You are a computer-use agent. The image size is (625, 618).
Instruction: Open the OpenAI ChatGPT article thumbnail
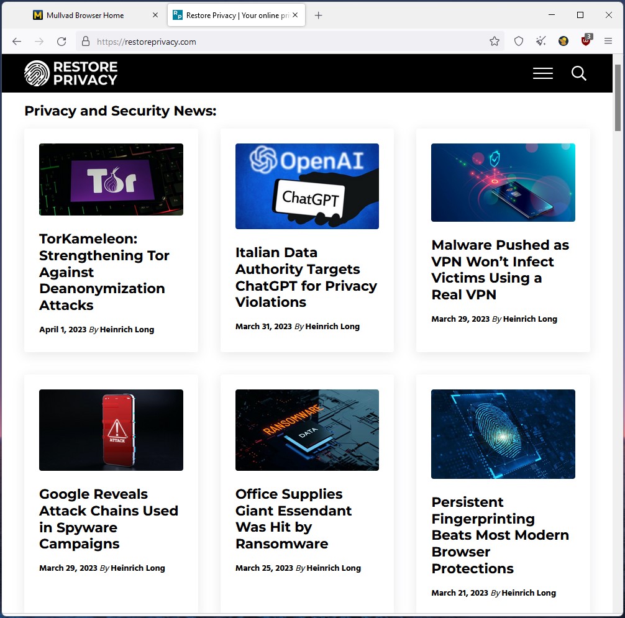[308, 186]
